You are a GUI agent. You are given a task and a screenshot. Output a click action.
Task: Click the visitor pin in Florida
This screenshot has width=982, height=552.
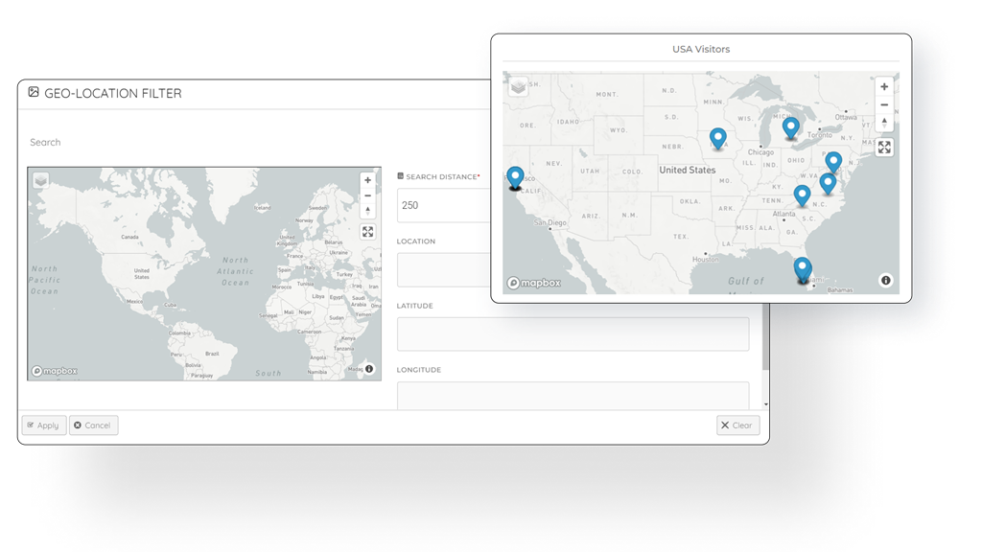click(803, 268)
